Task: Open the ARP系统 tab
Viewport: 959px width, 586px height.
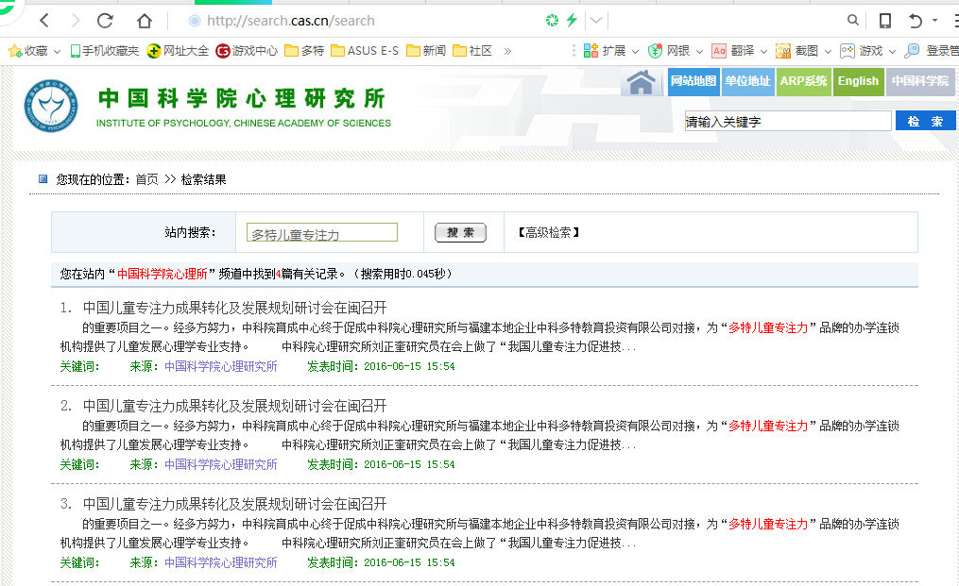Action: 803,81
